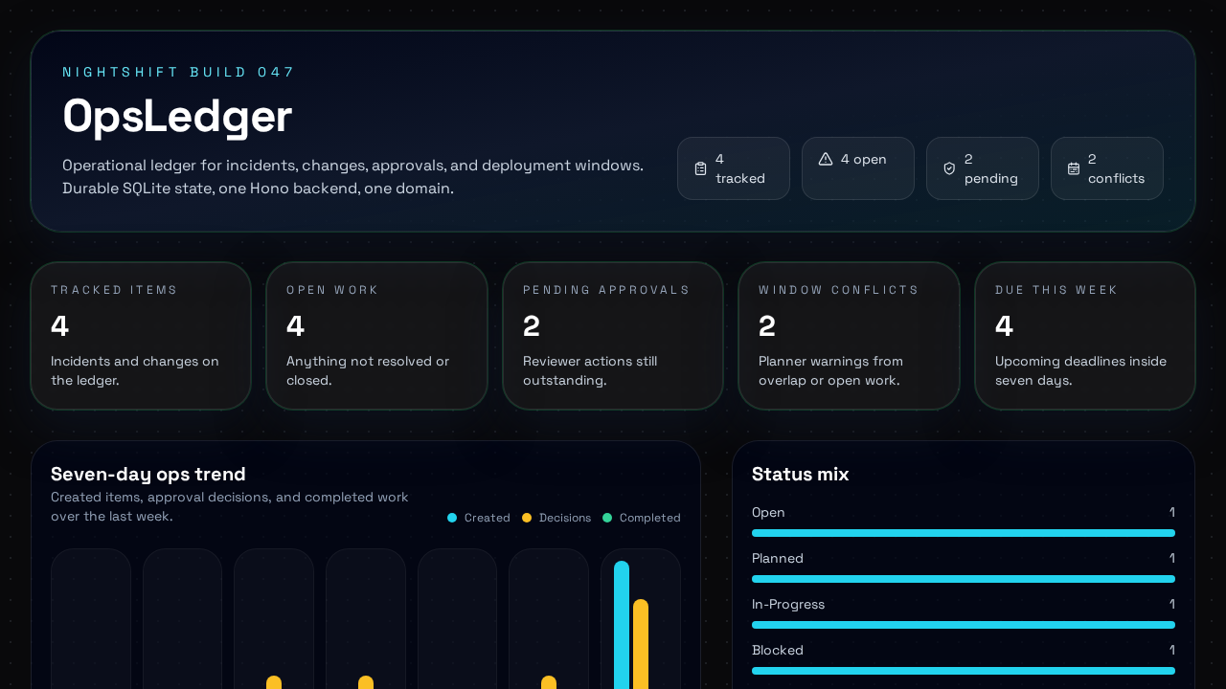The width and height of the screenshot is (1226, 689).
Task: Open the Pending Approvals card
Action: point(613,335)
